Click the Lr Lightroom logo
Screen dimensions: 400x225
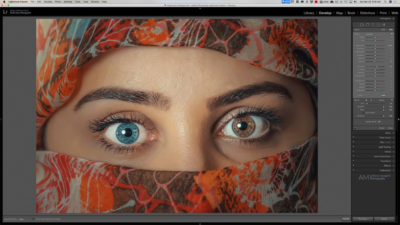[5, 12]
